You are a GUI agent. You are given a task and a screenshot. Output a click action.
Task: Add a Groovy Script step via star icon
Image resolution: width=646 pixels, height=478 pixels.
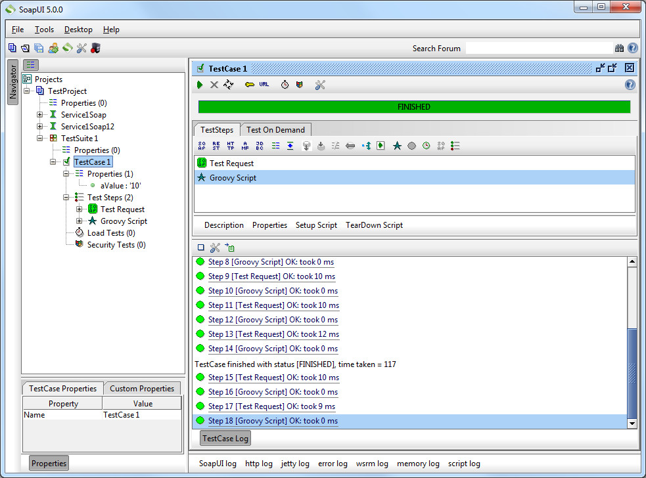pos(397,146)
